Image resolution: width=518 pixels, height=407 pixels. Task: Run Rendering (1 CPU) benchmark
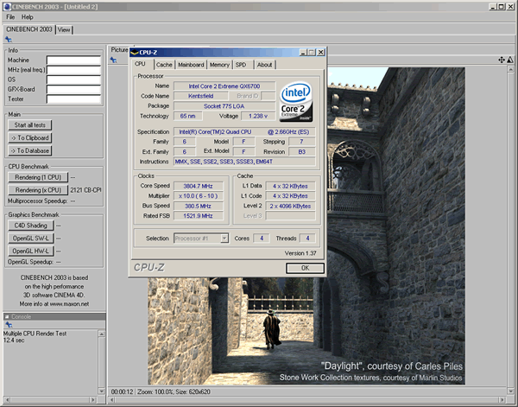tap(38, 177)
